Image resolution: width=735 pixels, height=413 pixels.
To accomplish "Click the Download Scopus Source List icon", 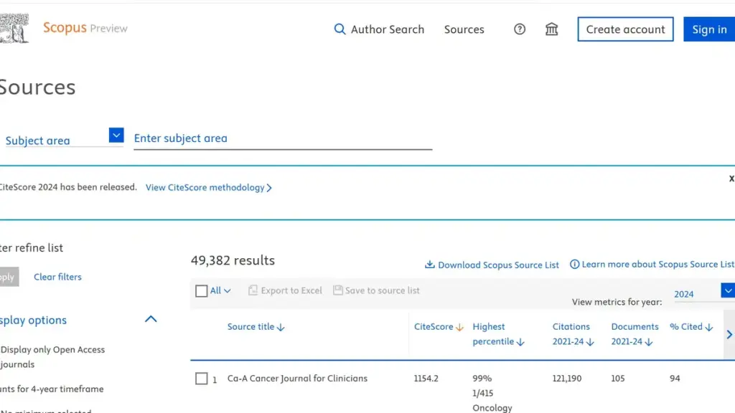I will 430,265.
